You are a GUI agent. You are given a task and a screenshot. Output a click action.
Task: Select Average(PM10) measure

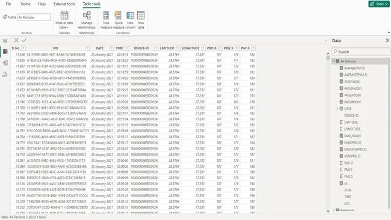pos(354,68)
